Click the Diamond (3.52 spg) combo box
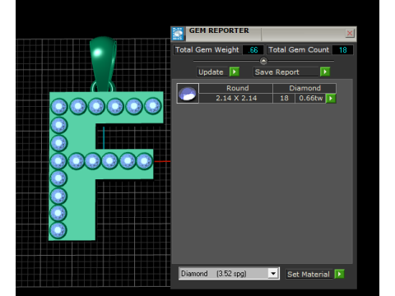Screen dimensions: 395x296 (x=229, y=273)
